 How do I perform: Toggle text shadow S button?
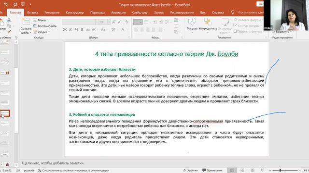(82, 30)
